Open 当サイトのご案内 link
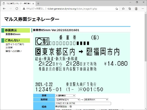 pyautogui.click(x=15, y=44)
